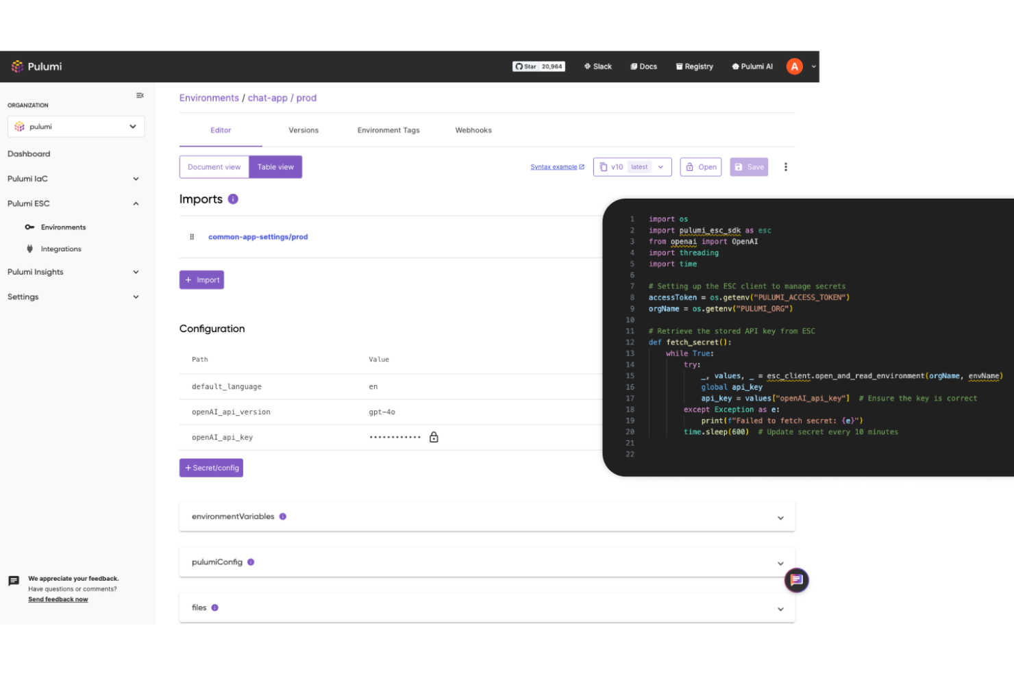Click the Configuration heading
The height and width of the screenshot is (676, 1014).
click(x=212, y=329)
